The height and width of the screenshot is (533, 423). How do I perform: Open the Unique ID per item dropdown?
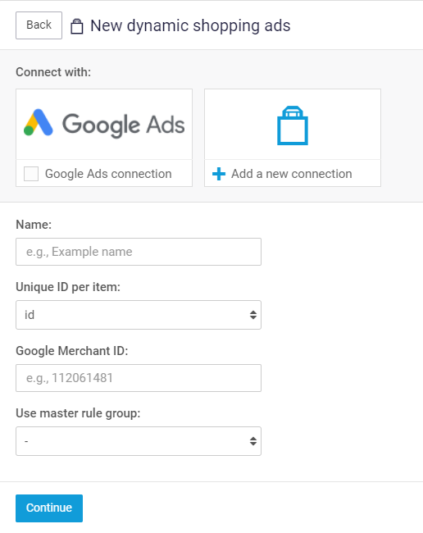click(139, 315)
